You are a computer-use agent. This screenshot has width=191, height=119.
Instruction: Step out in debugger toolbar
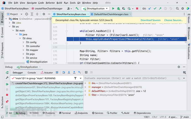(x=74, y=72)
